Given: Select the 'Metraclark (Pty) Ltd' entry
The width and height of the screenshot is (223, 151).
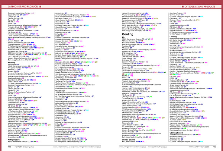Looking at the screenshot, I should [77, 62].
